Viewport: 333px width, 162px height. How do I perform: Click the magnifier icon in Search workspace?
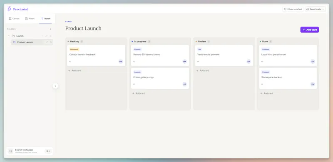11,151
